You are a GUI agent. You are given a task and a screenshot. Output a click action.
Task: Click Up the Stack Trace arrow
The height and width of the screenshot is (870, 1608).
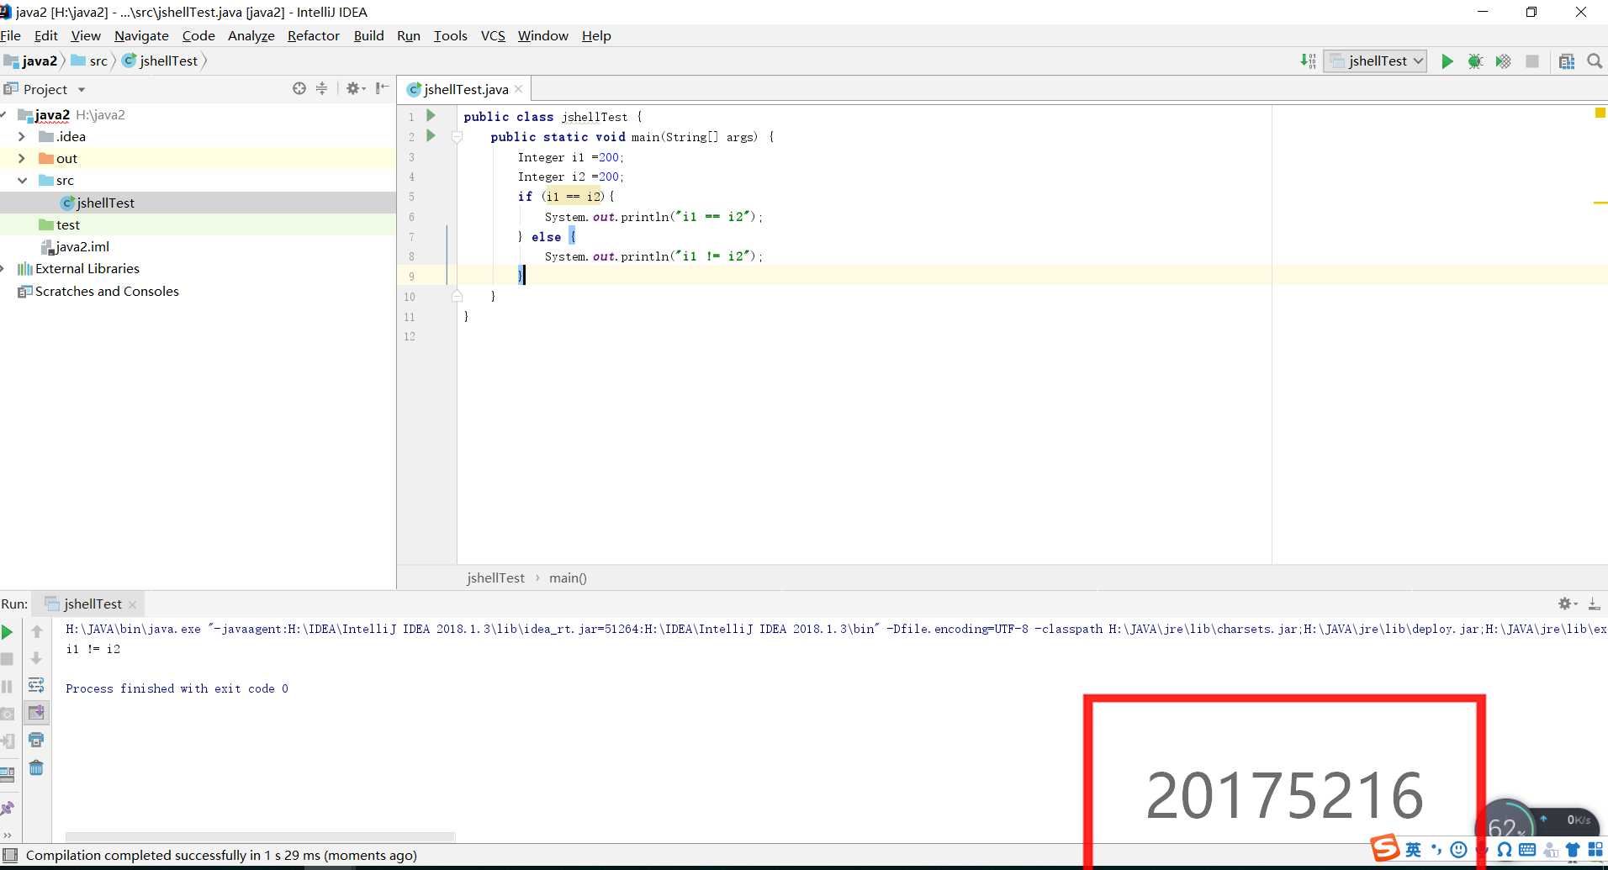pos(36,631)
